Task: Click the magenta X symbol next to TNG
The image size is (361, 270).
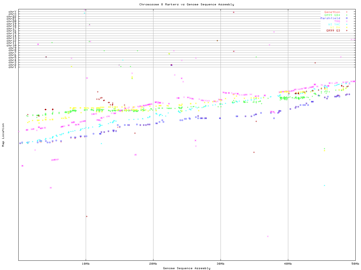Action: click(x=347, y=21)
